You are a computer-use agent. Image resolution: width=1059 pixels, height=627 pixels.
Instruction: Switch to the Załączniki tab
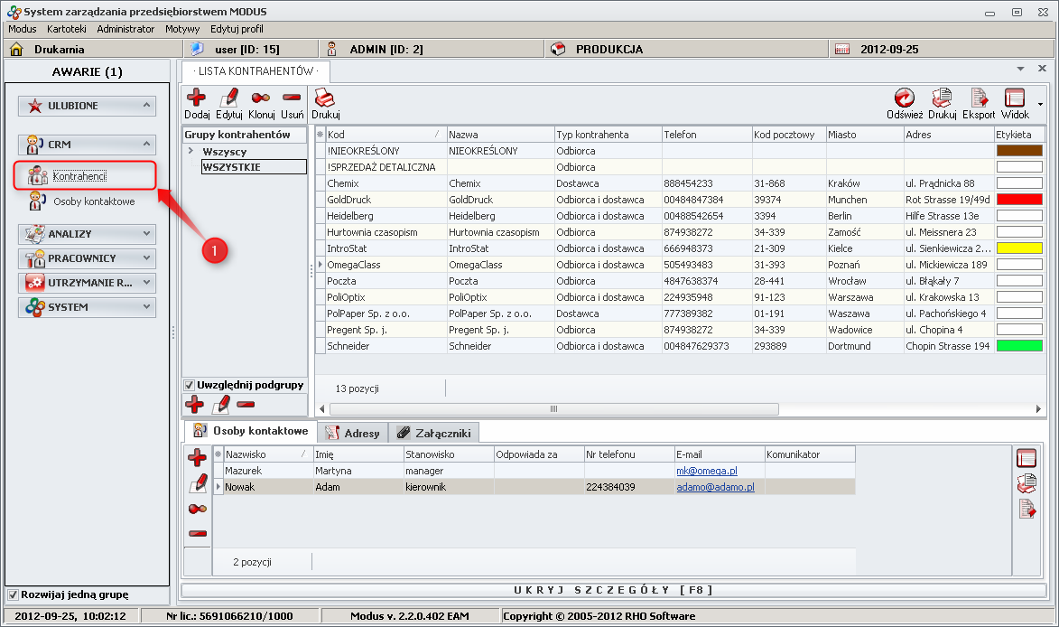(x=436, y=433)
